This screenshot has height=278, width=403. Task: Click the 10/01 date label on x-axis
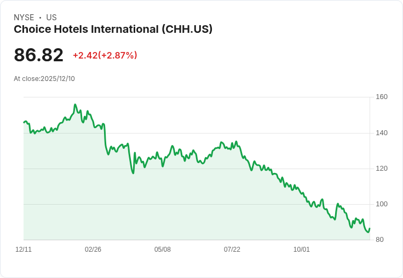coord(302,250)
